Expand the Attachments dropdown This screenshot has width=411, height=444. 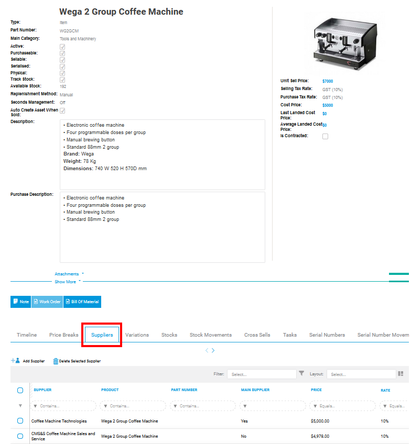[69, 274]
